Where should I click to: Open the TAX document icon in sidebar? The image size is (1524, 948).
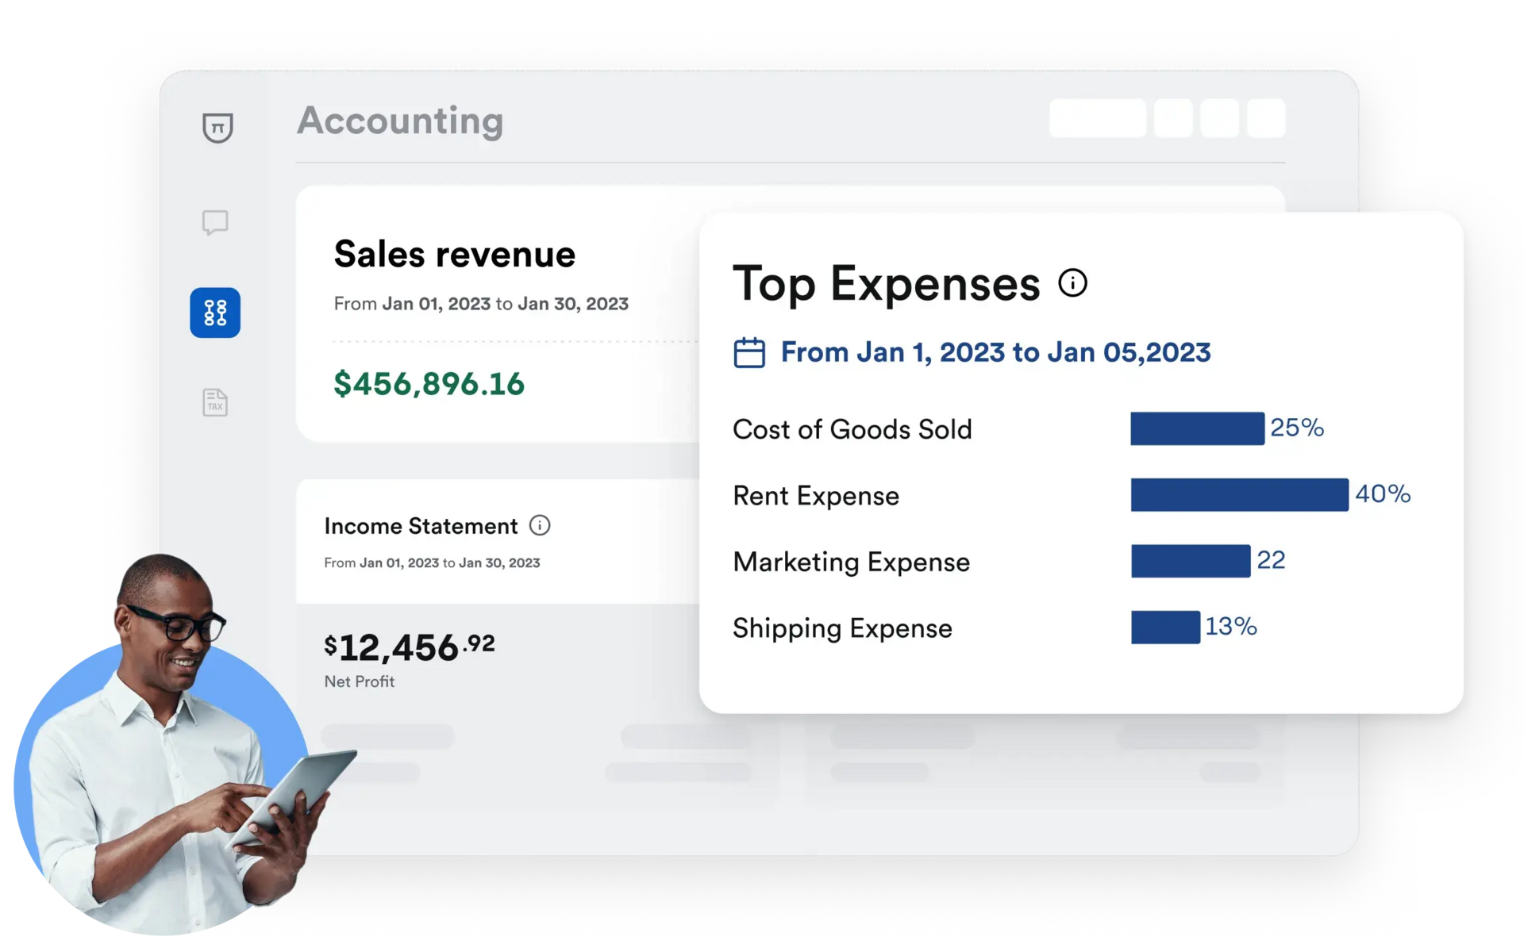click(214, 403)
